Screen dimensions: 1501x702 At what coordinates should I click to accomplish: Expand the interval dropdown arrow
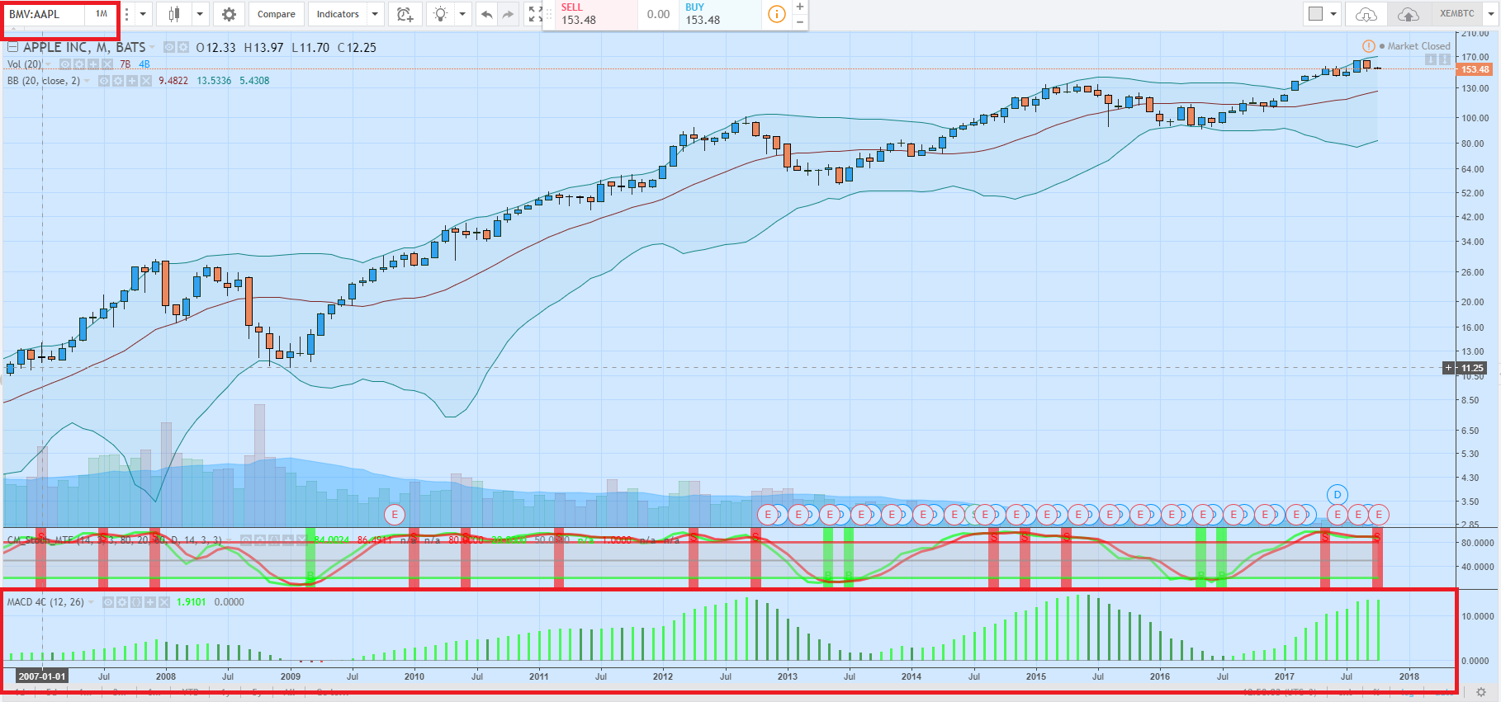point(143,14)
